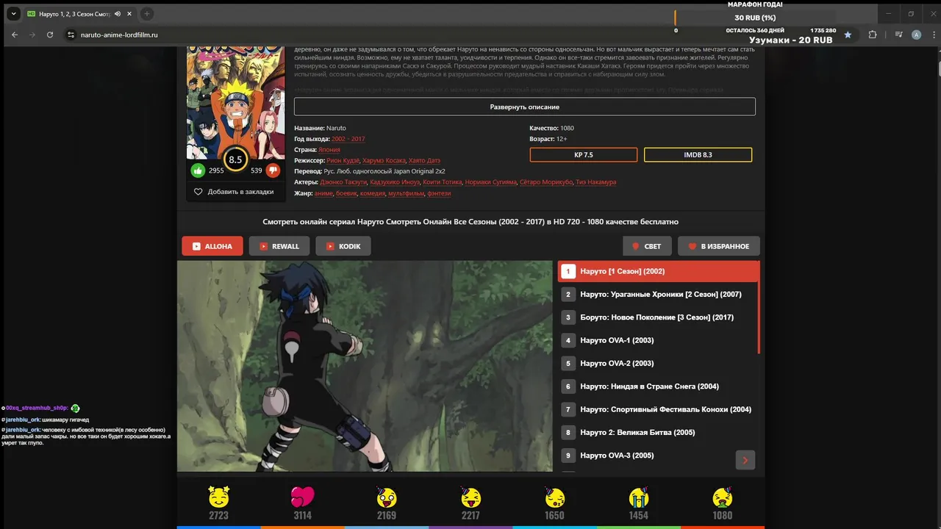Click the address bar URL naruto-anime-lordfillm.ru
Viewport: 941px width, 529px height.
tap(119, 35)
